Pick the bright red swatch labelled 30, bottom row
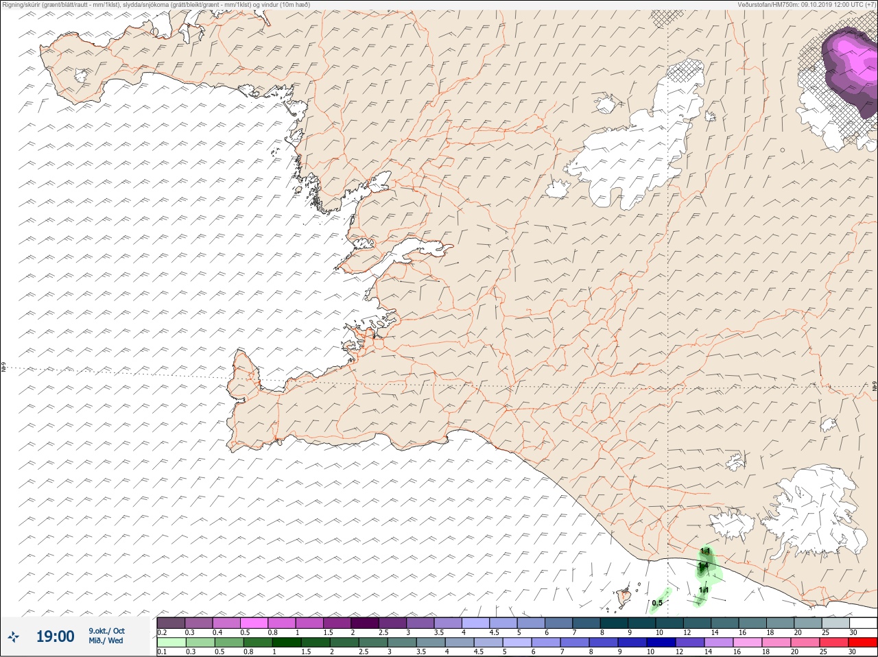Viewport: 878px width, 657px height. click(x=863, y=643)
